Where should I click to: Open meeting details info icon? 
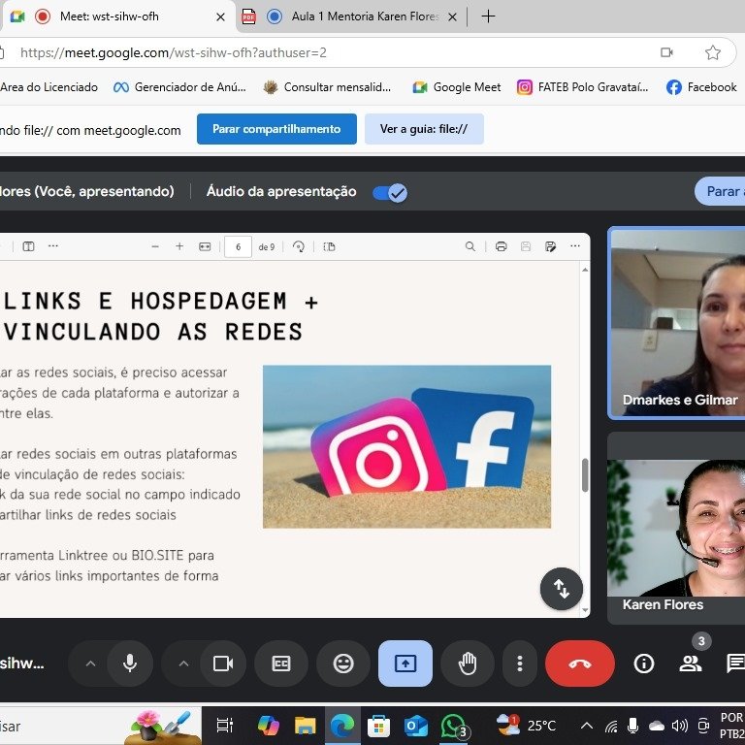pos(644,664)
